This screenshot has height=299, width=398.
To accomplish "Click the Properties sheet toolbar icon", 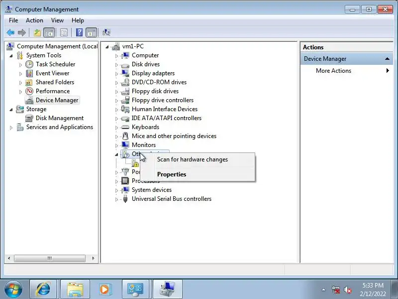I will [64, 32].
